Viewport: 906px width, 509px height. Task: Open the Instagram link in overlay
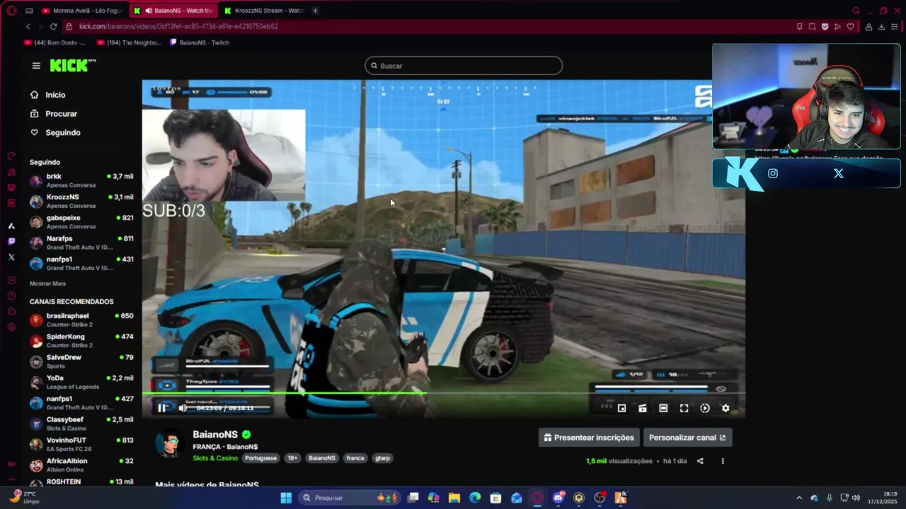coord(773,173)
